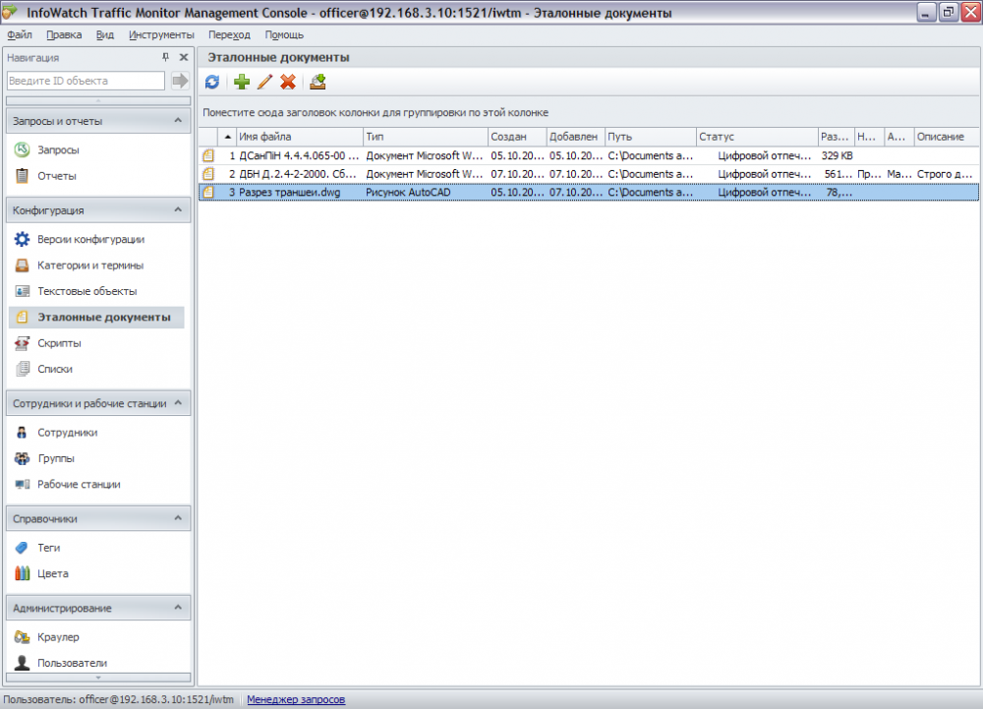Click the Введите ID объекта input field
Viewport: 983px width, 709px height.
point(86,81)
